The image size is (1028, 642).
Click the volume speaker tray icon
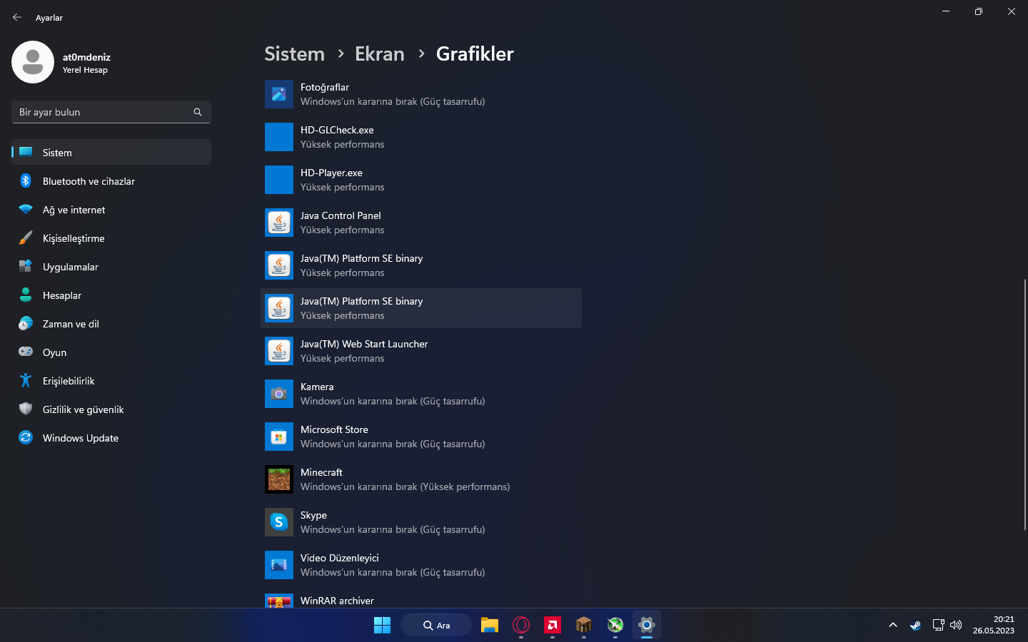[x=956, y=625]
